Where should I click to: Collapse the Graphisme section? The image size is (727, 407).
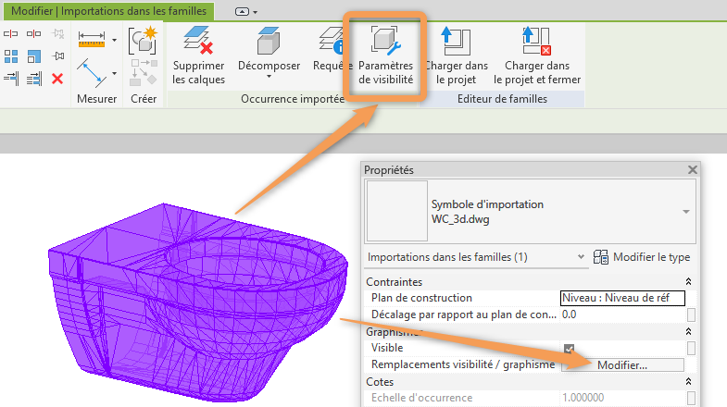(x=688, y=331)
